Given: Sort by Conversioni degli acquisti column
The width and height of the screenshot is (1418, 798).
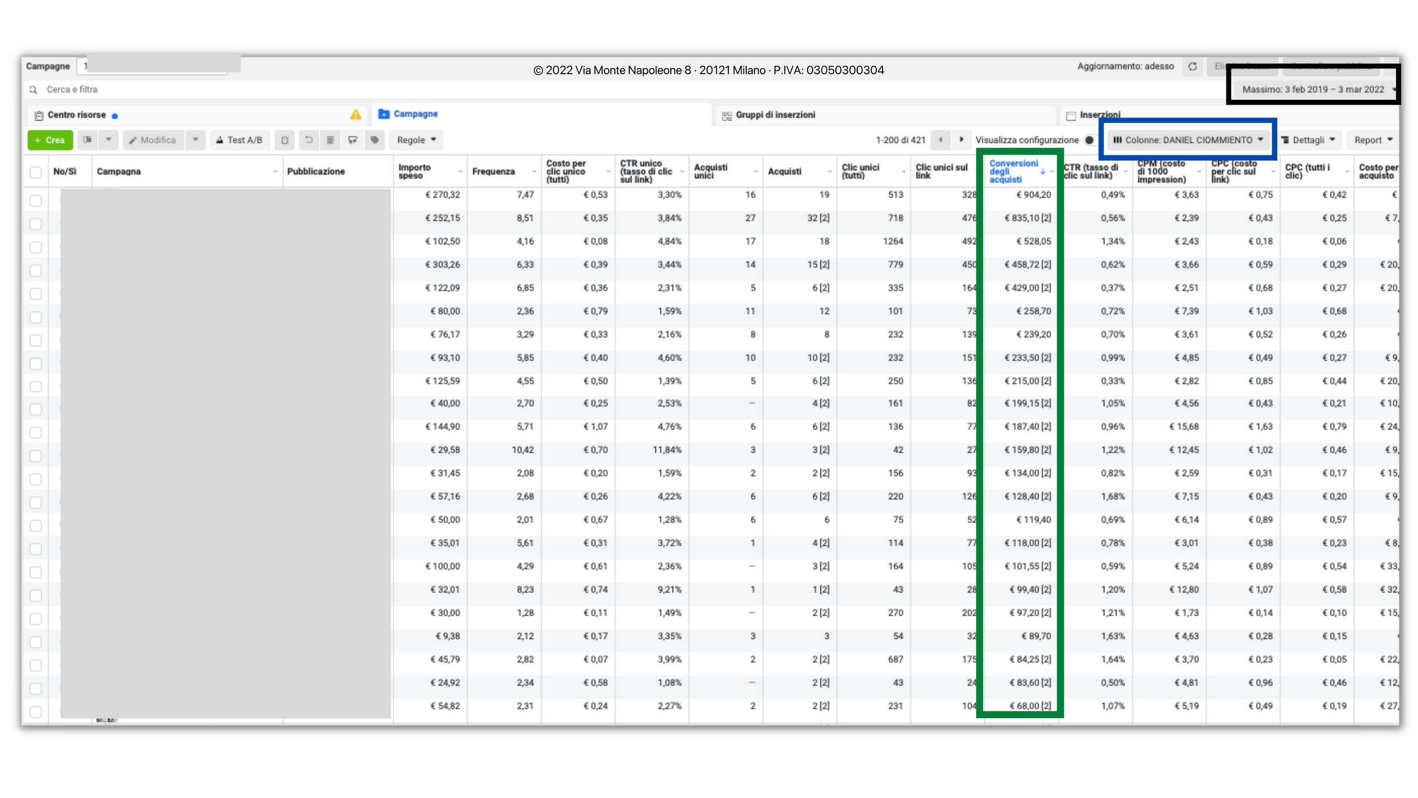Looking at the screenshot, I should 1014,171.
